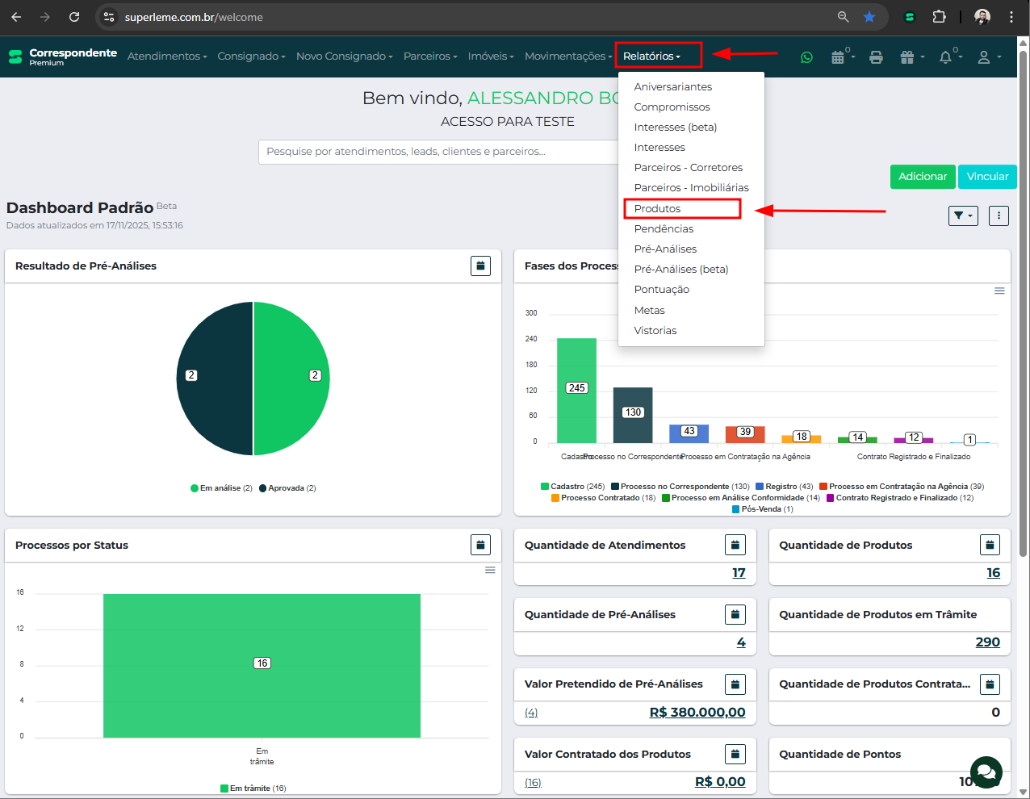Open the dashboard filter dropdown

(963, 215)
